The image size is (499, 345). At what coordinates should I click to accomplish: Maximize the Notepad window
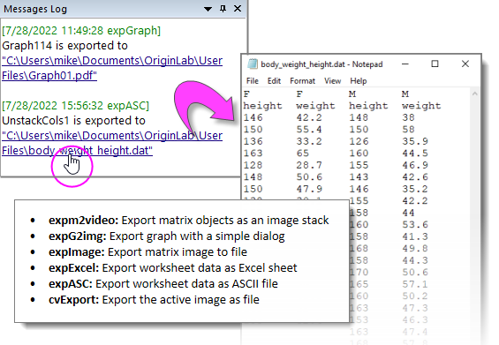(x=435, y=64)
